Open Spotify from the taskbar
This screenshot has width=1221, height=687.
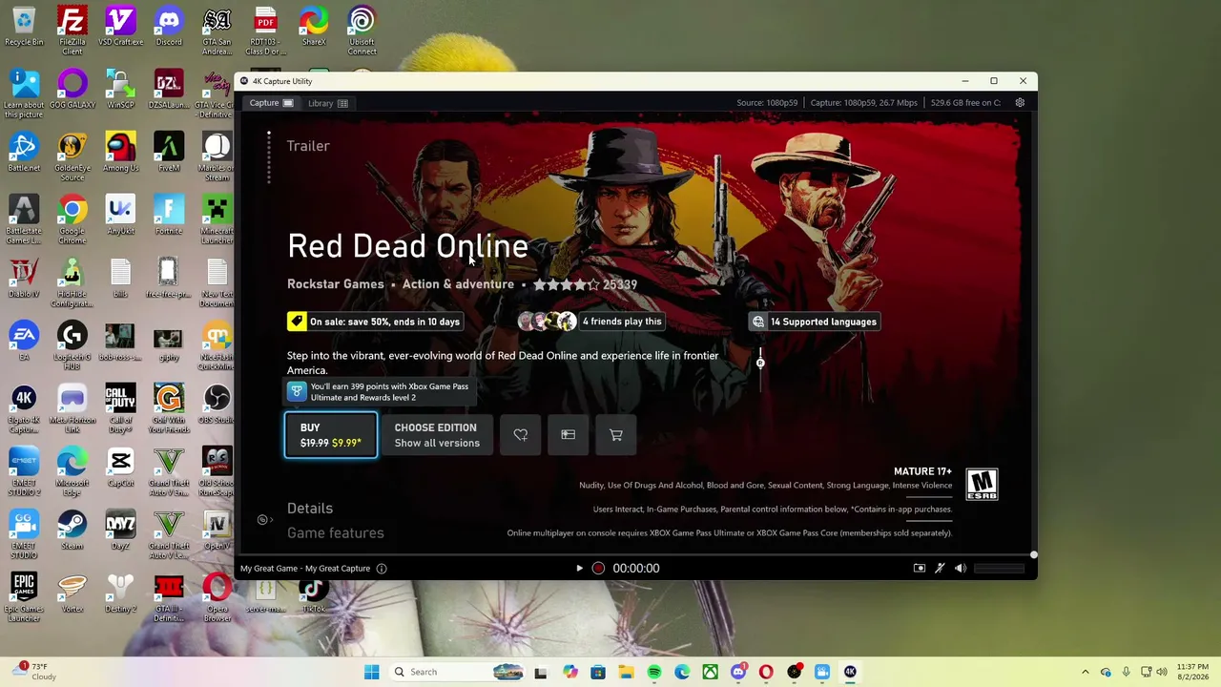click(654, 672)
